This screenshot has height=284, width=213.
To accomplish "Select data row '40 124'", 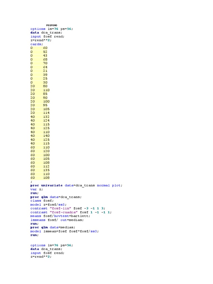I will pos(40,120).
